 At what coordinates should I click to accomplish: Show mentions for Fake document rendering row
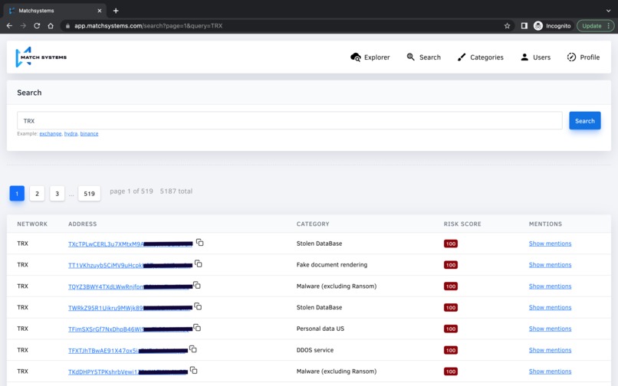coord(550,265)
